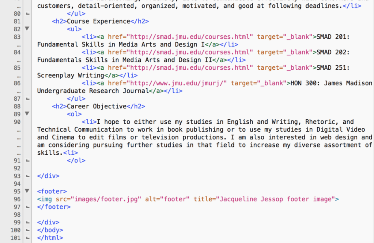Click fold end marker on line 80
Screen dimensions: 374x243
(x=27, y=13)
